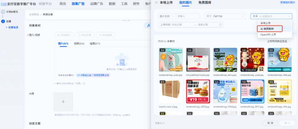The height and width of the screenshot is (129, 298).
Task: Switch to the 视频(0/6) tab
Action: pos(79,44)
